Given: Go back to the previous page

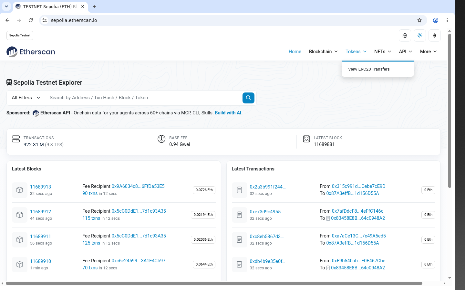Looking at the screenshot, I should (7, 20).
